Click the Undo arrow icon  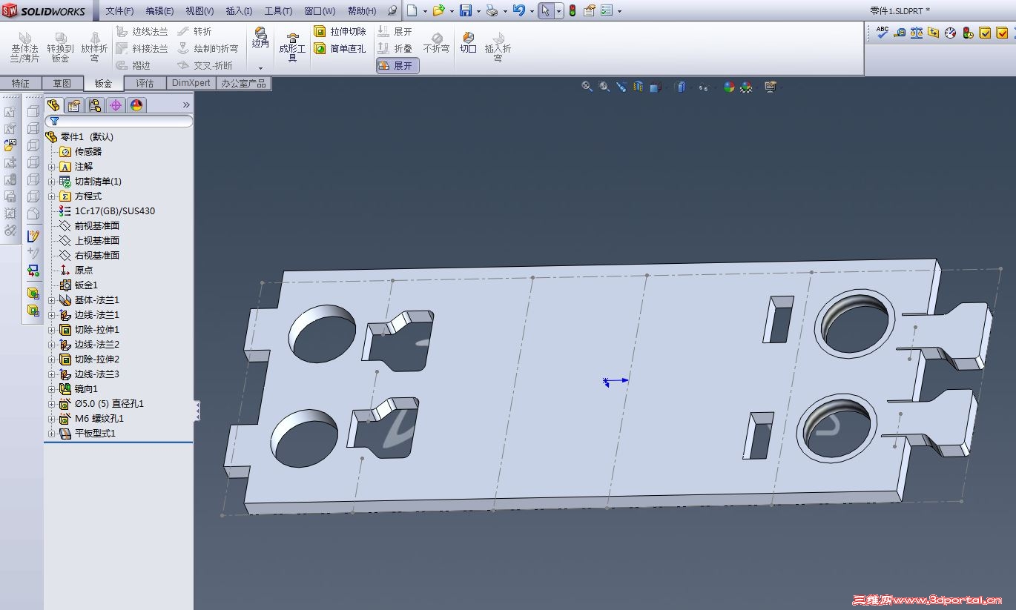coord(518,10)
